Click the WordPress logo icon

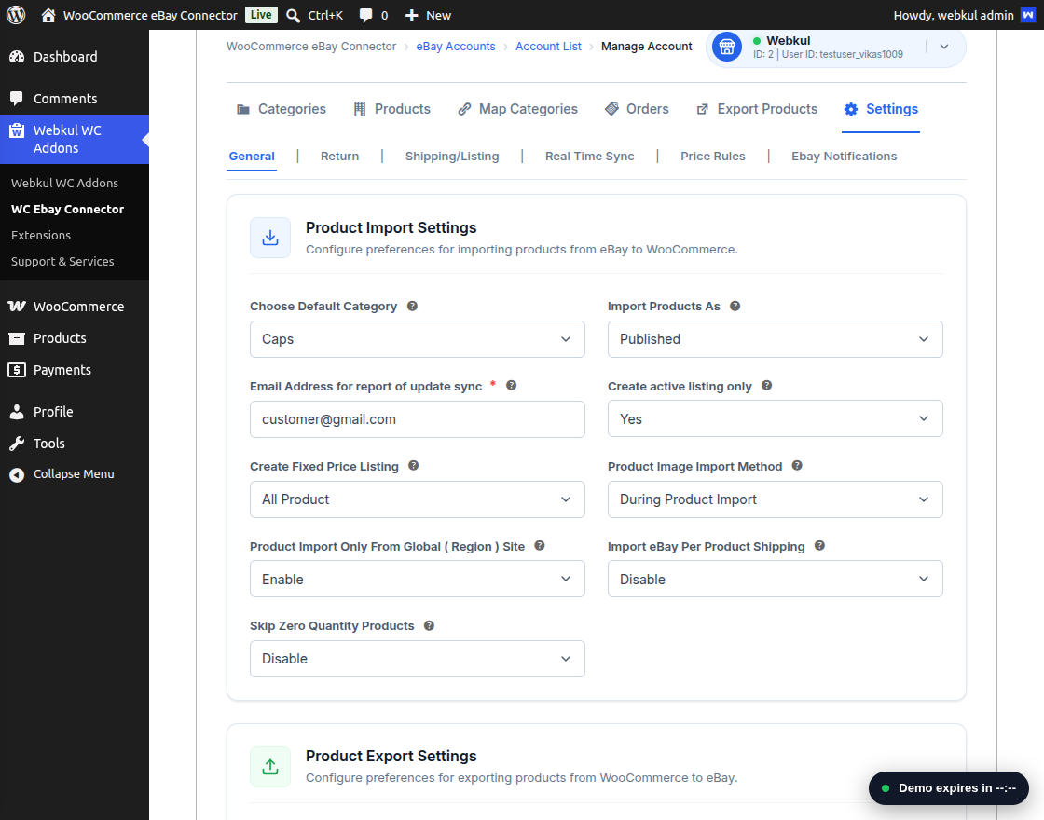16,15
